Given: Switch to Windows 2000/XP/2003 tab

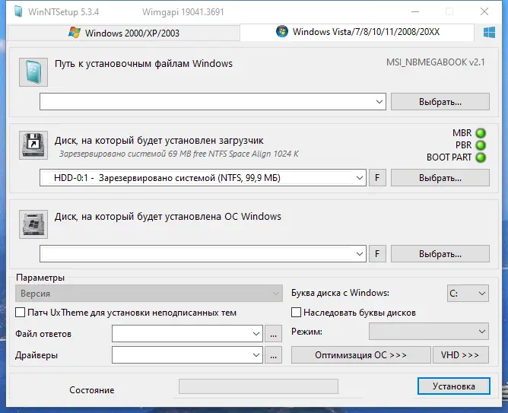Looking at the screenshot, I should (123, 33).
